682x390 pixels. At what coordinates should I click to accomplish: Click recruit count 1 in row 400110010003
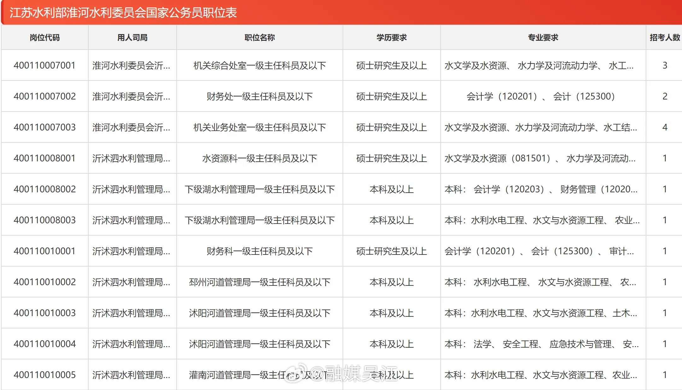pos(665,313)
